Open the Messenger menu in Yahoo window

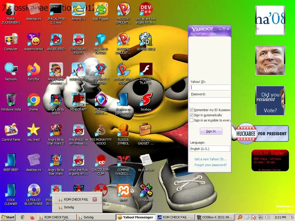click(198, 34)
